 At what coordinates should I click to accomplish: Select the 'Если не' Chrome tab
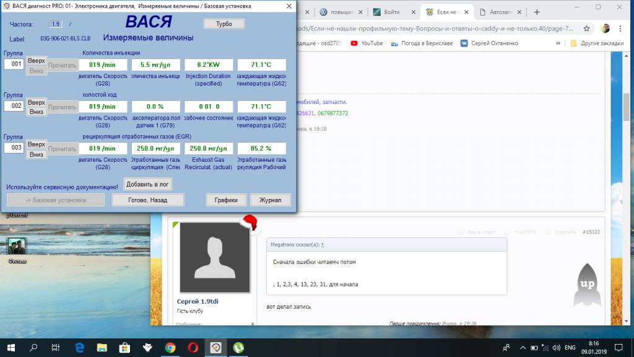[447, 12]
